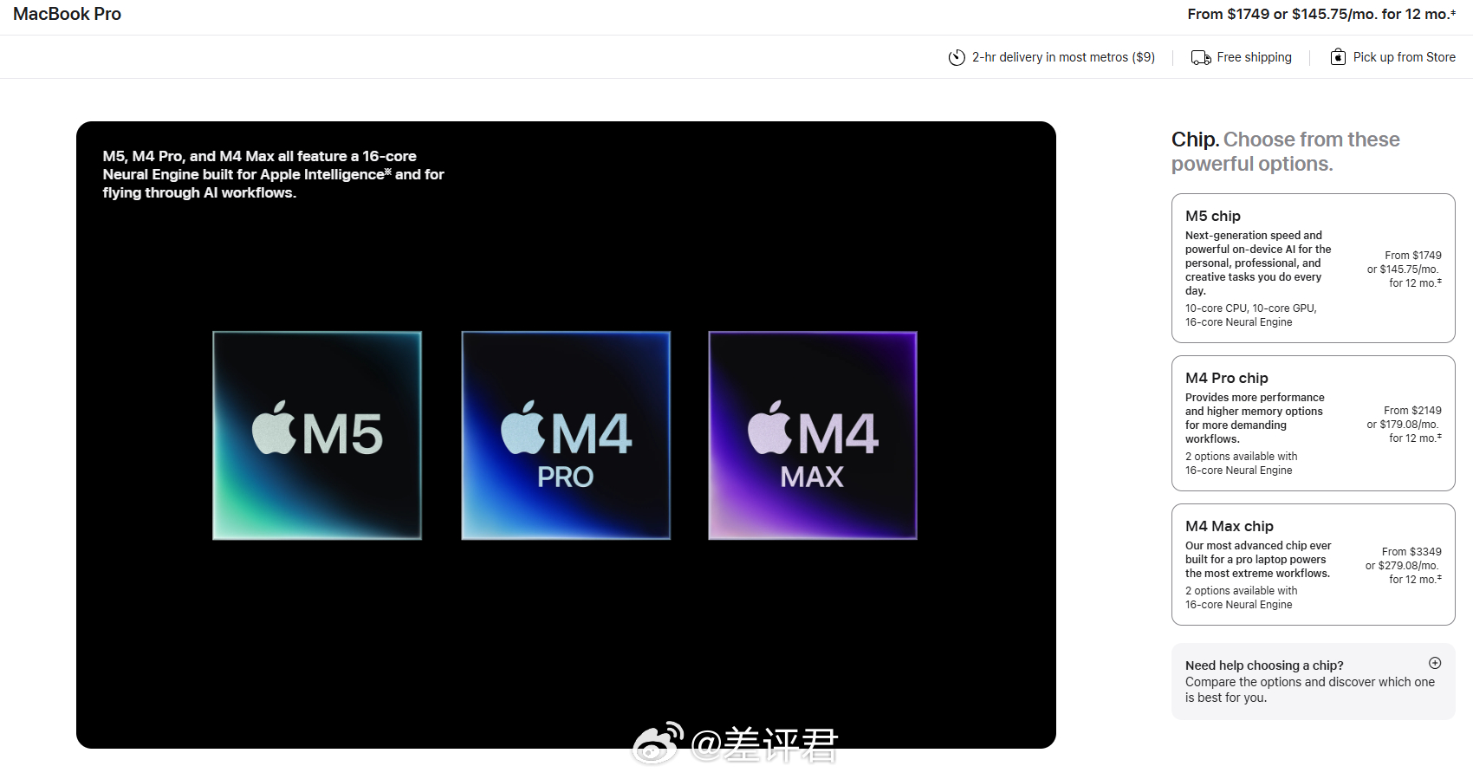The width and height of the screenshot is (1473, 779).
Task: Select the M4 Pro chip option
Action: [x=1313, y=423]
